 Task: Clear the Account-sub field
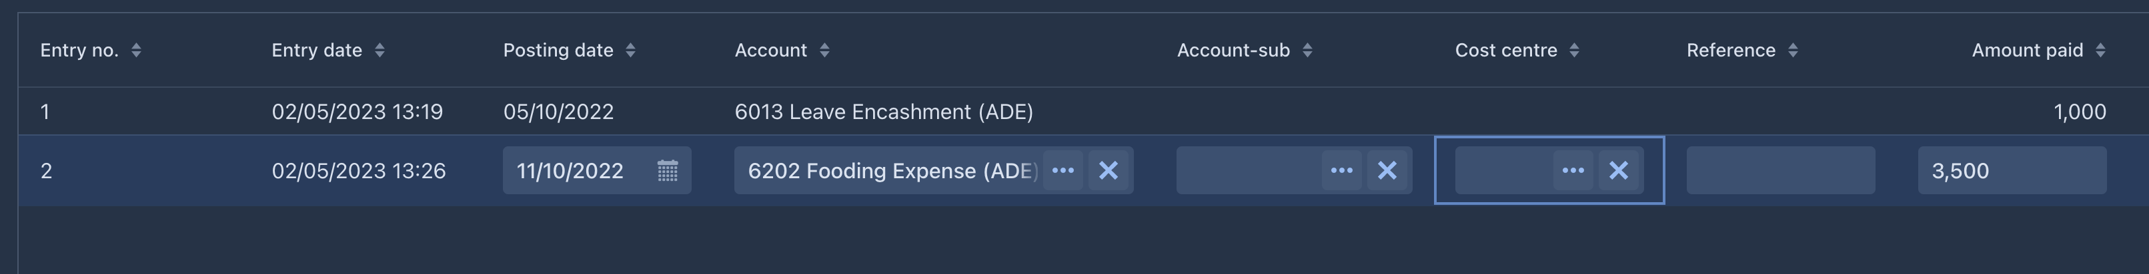pos(1387,171)
